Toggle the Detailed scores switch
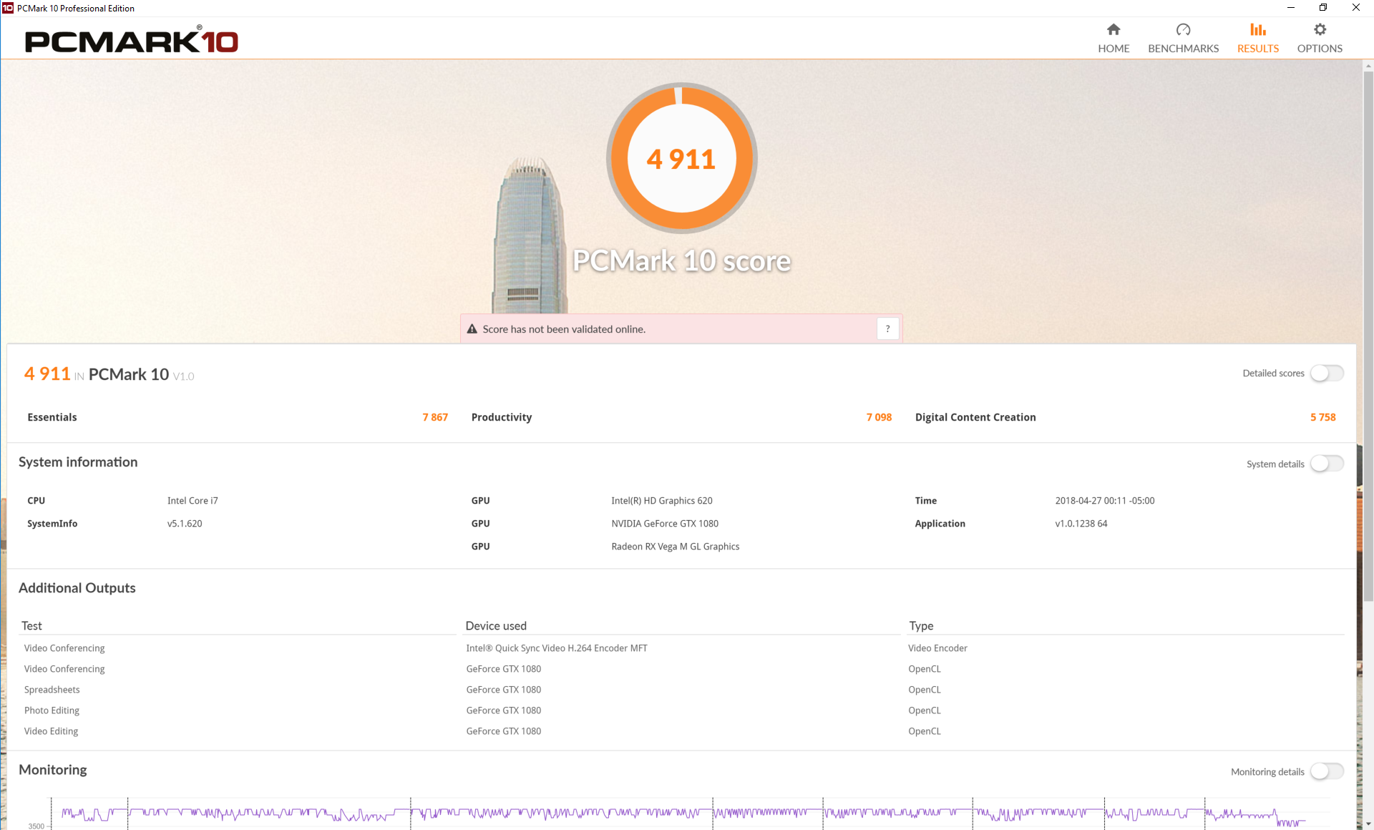 coord(1327,373)
